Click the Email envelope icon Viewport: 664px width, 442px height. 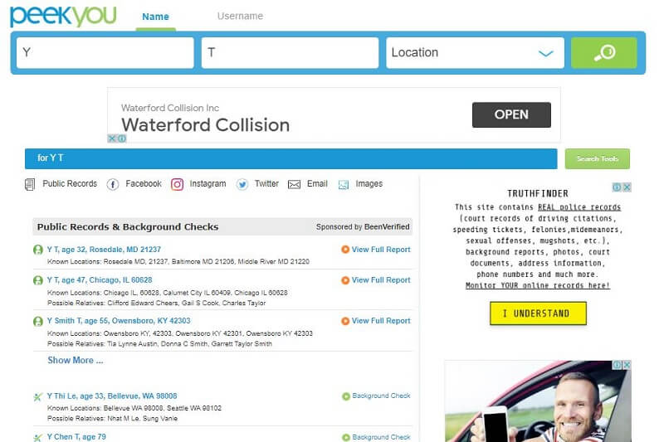pos(294,184)
